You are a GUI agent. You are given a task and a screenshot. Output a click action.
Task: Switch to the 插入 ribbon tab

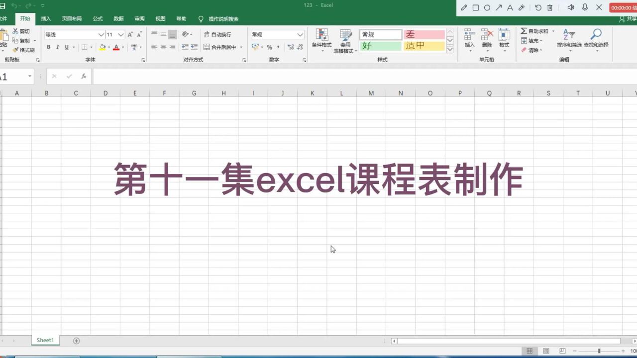[46, 19]
